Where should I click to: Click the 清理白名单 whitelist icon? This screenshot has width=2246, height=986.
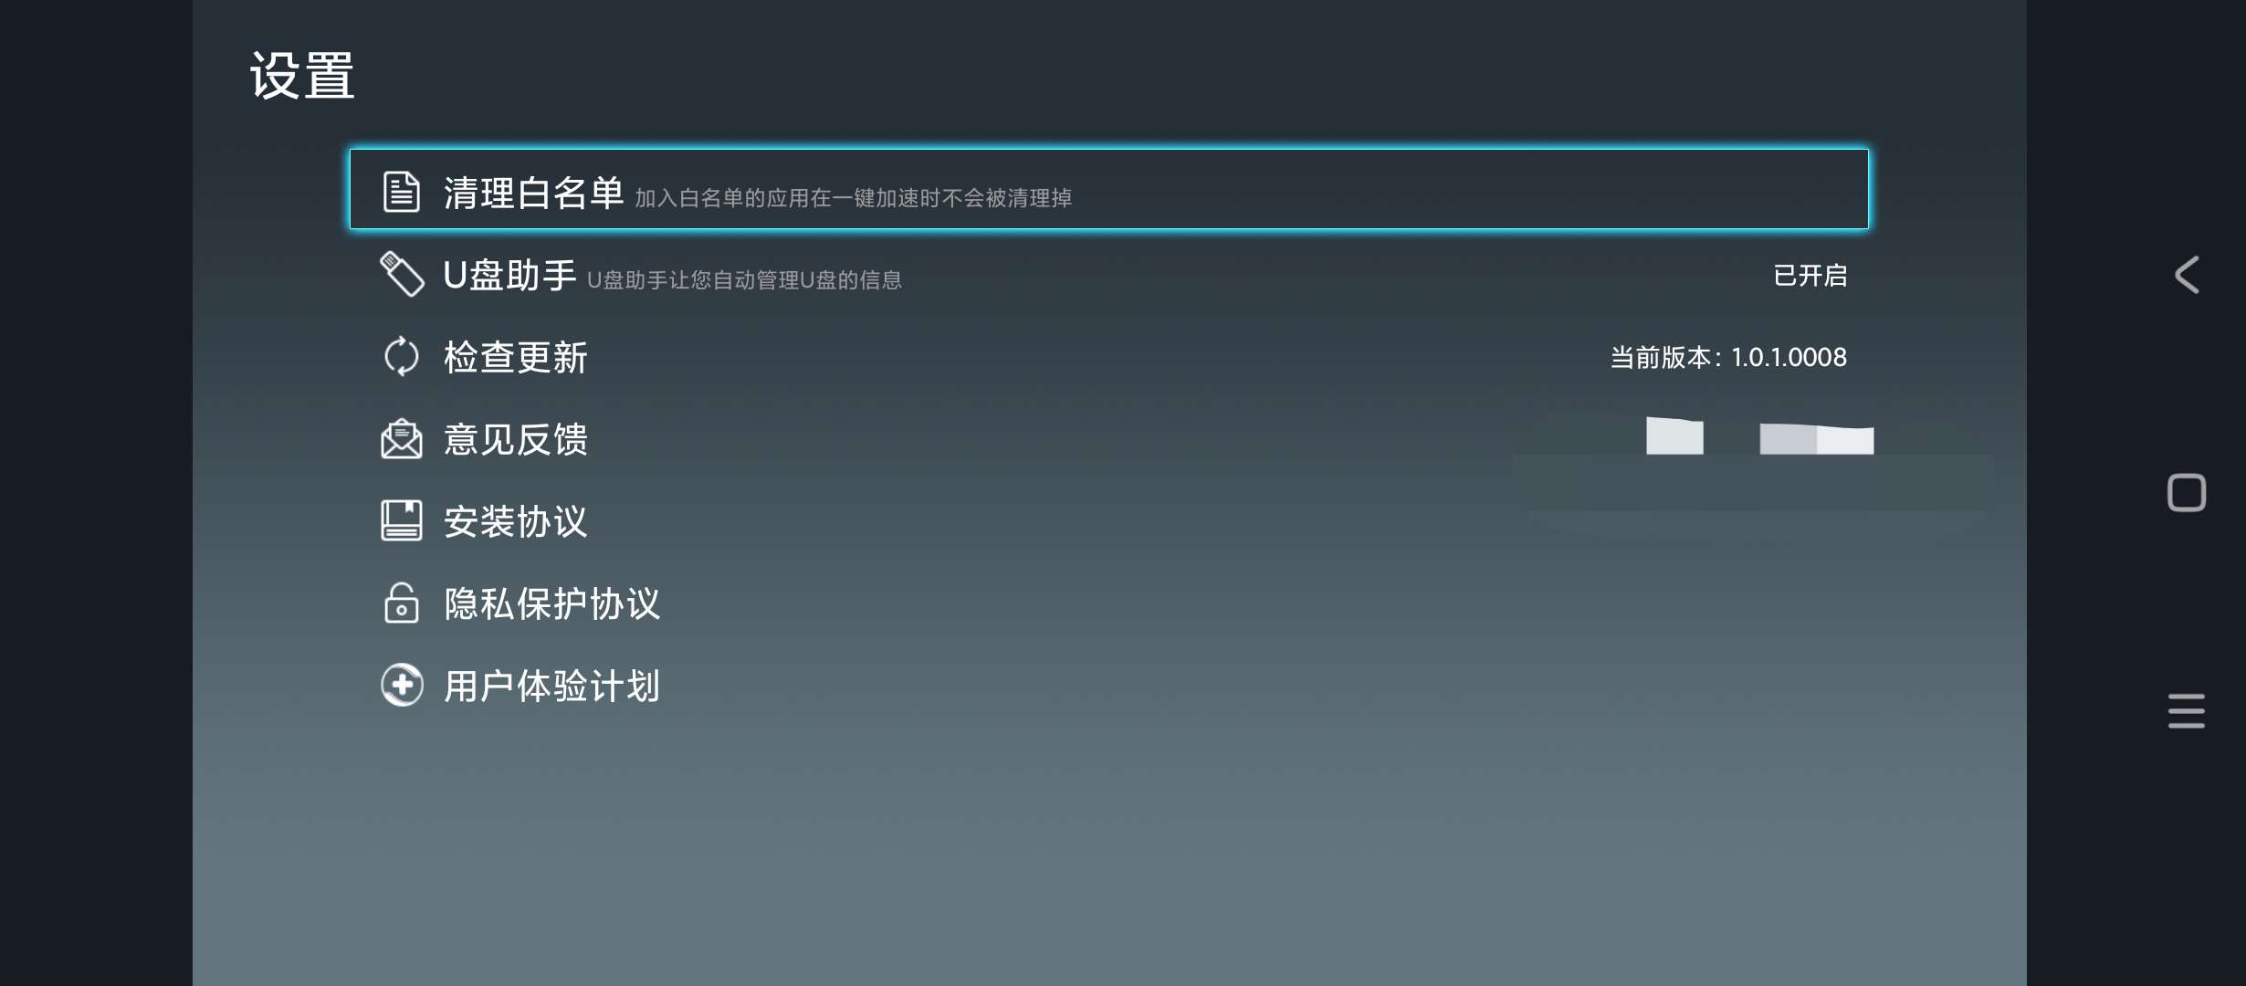click(401, 194)
